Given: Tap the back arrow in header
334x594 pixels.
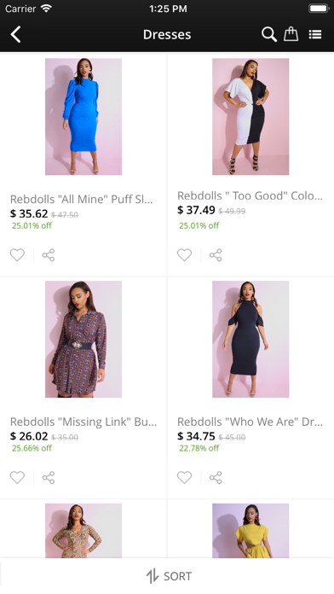Looking at the screenshot, I should (x=15, y=34).
